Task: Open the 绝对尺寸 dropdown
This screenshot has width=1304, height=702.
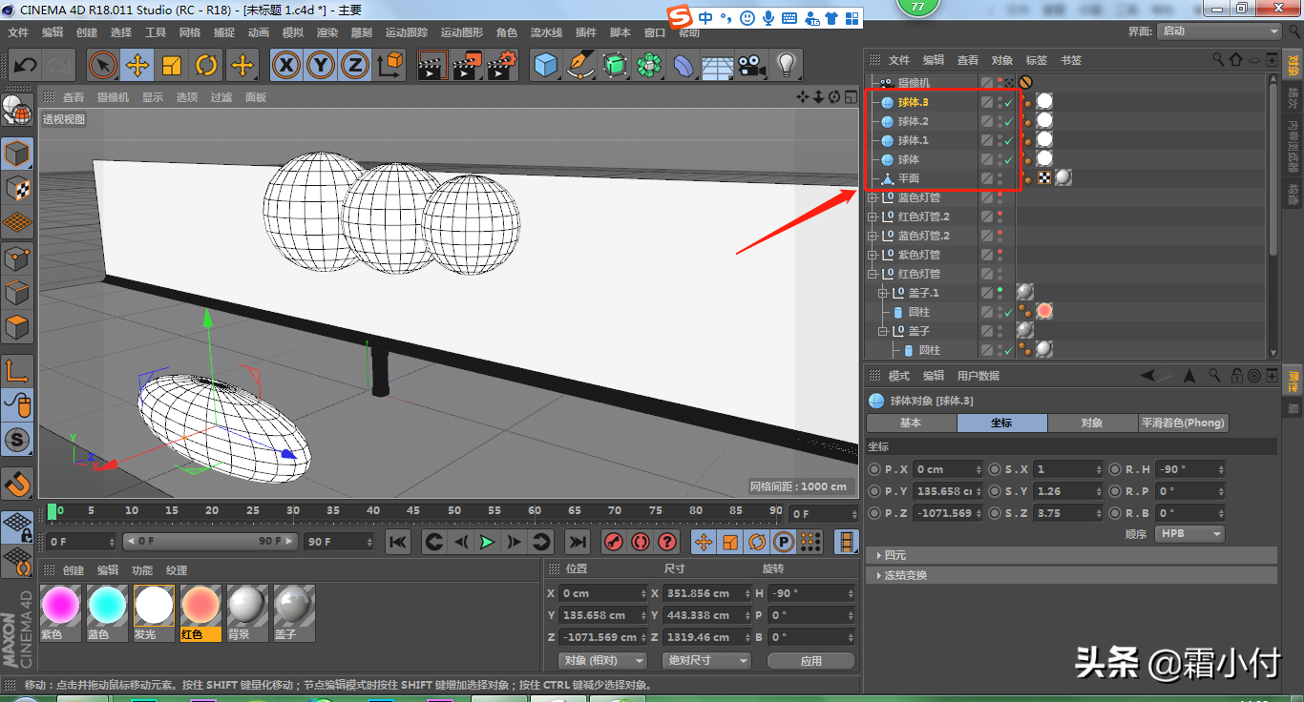Action: point(707,660)
